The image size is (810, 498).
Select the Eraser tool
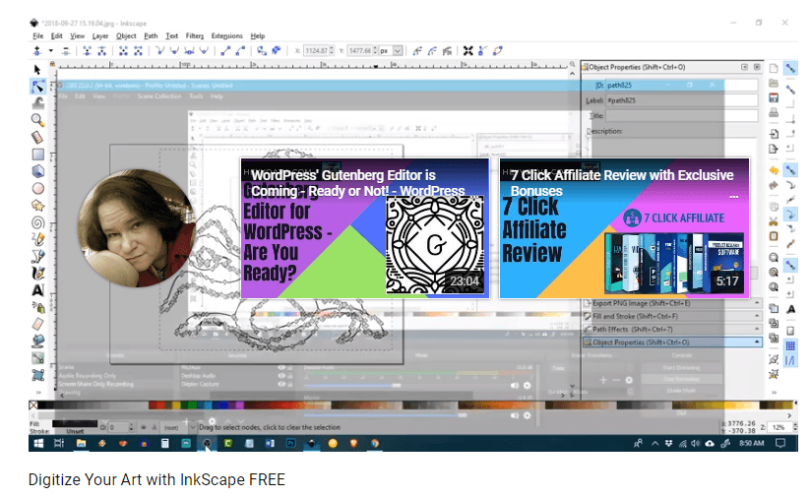tap(37, 324)
